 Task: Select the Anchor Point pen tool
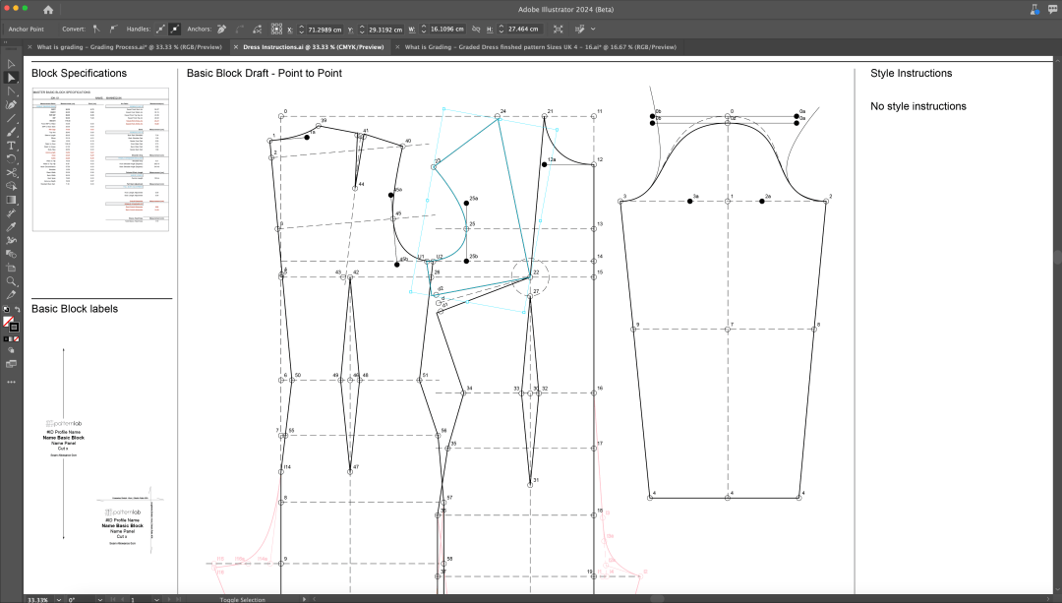point(11,295)
